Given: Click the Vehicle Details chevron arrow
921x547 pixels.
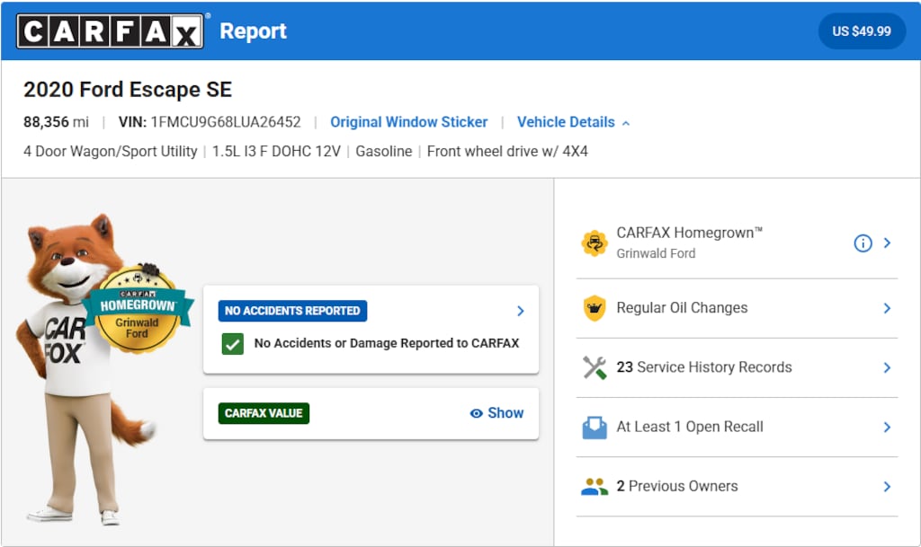Looking at the screenshot, I should [x=626, y=123].
